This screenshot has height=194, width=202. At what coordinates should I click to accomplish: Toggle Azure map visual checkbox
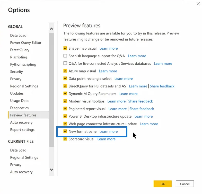[65, 71]
